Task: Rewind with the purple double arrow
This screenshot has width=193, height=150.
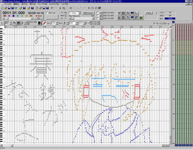Action: (9, 16)
